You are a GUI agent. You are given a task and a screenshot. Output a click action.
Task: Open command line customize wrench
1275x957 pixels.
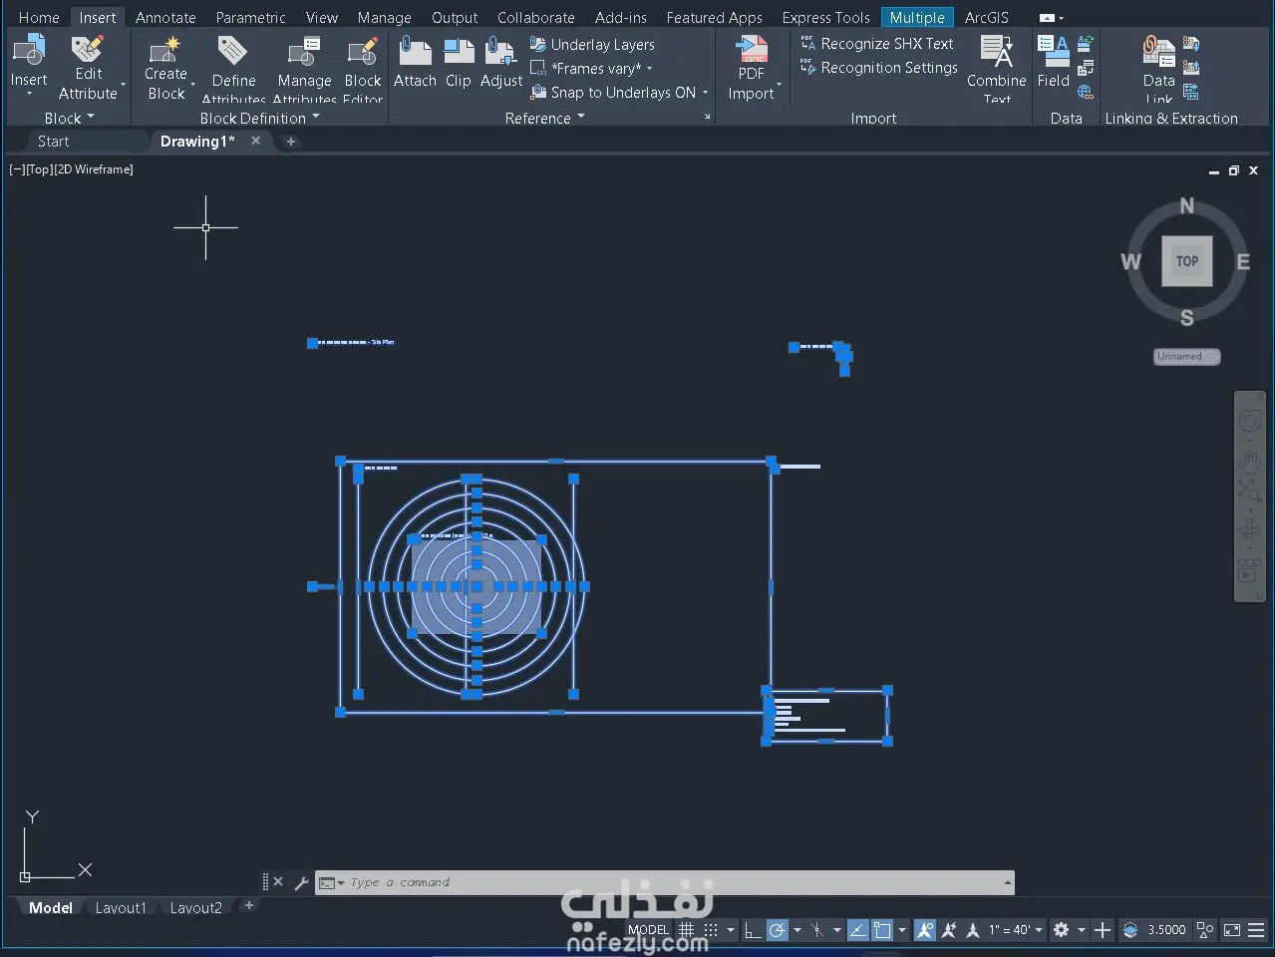301,882
